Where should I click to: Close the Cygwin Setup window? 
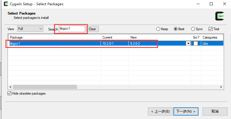tap(225, 4)
